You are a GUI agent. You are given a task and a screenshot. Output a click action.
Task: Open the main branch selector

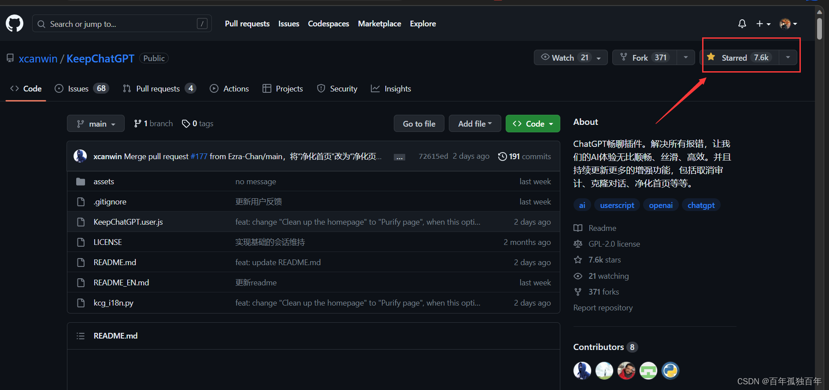point(96,124)
